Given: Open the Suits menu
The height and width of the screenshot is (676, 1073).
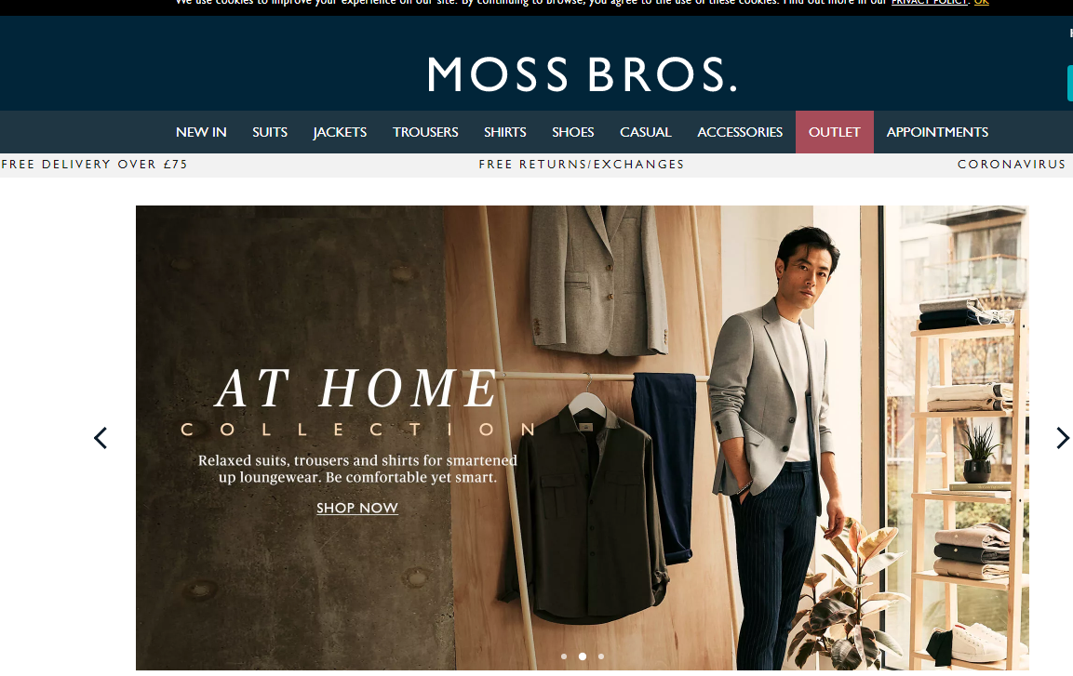Looking at the screenshot, I should click(270, 132).
